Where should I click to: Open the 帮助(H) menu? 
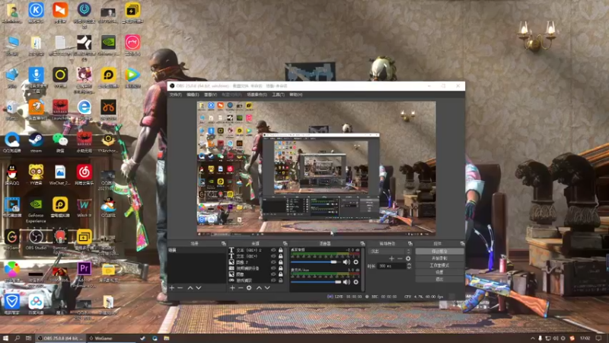296,95
